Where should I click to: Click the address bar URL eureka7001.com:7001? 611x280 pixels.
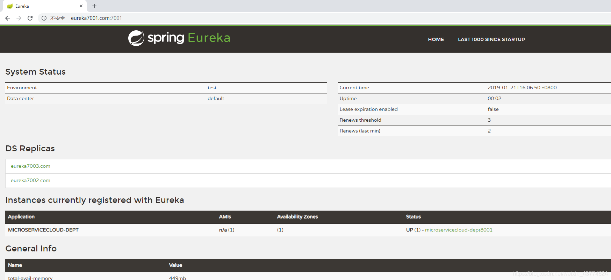(96, 18)
